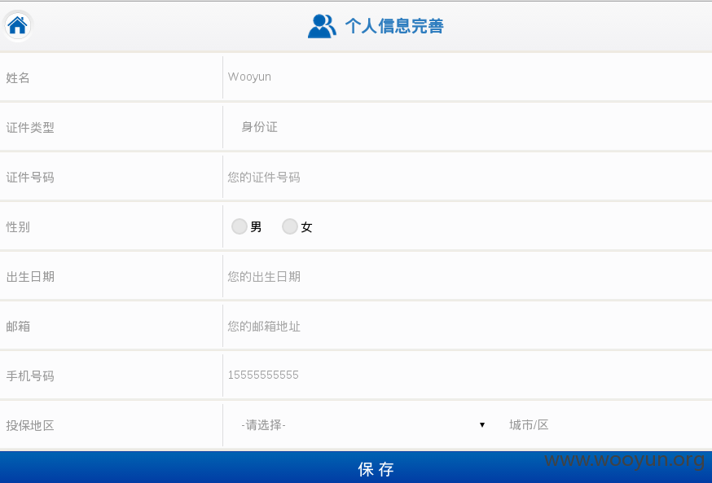Click the 邮箱 label
This screenshot has width=712, height=483.
click(x=18, y=327)
